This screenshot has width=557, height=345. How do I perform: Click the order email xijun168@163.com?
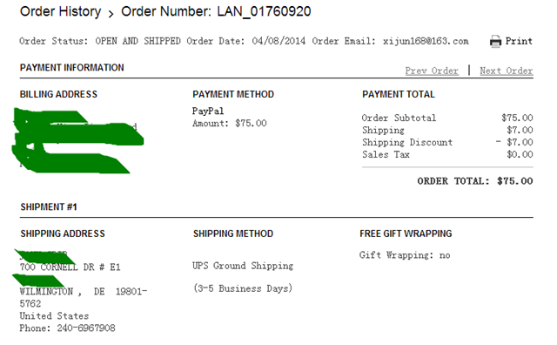point(426,41)
